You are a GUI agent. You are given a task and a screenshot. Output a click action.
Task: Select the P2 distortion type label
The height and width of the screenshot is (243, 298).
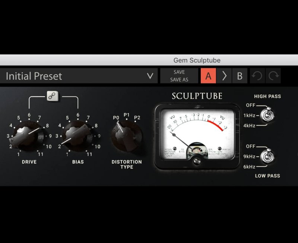pos(137,118)
